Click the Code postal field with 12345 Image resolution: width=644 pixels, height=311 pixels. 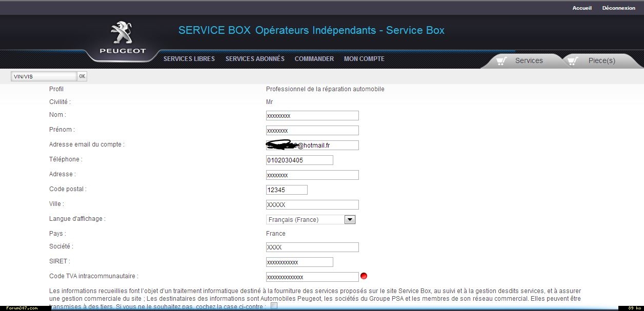tap(287, 190)
